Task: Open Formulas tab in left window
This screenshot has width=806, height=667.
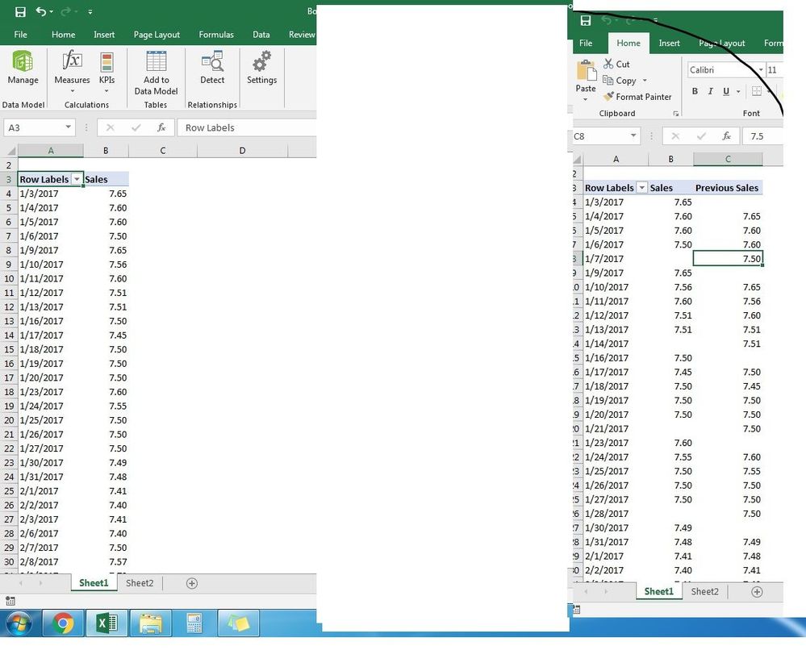Action: pos(216,35)
